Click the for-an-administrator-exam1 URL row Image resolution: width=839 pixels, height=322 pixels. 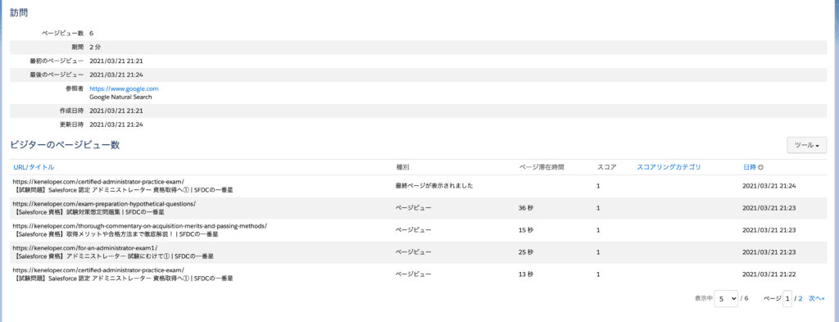click(419, 252)
